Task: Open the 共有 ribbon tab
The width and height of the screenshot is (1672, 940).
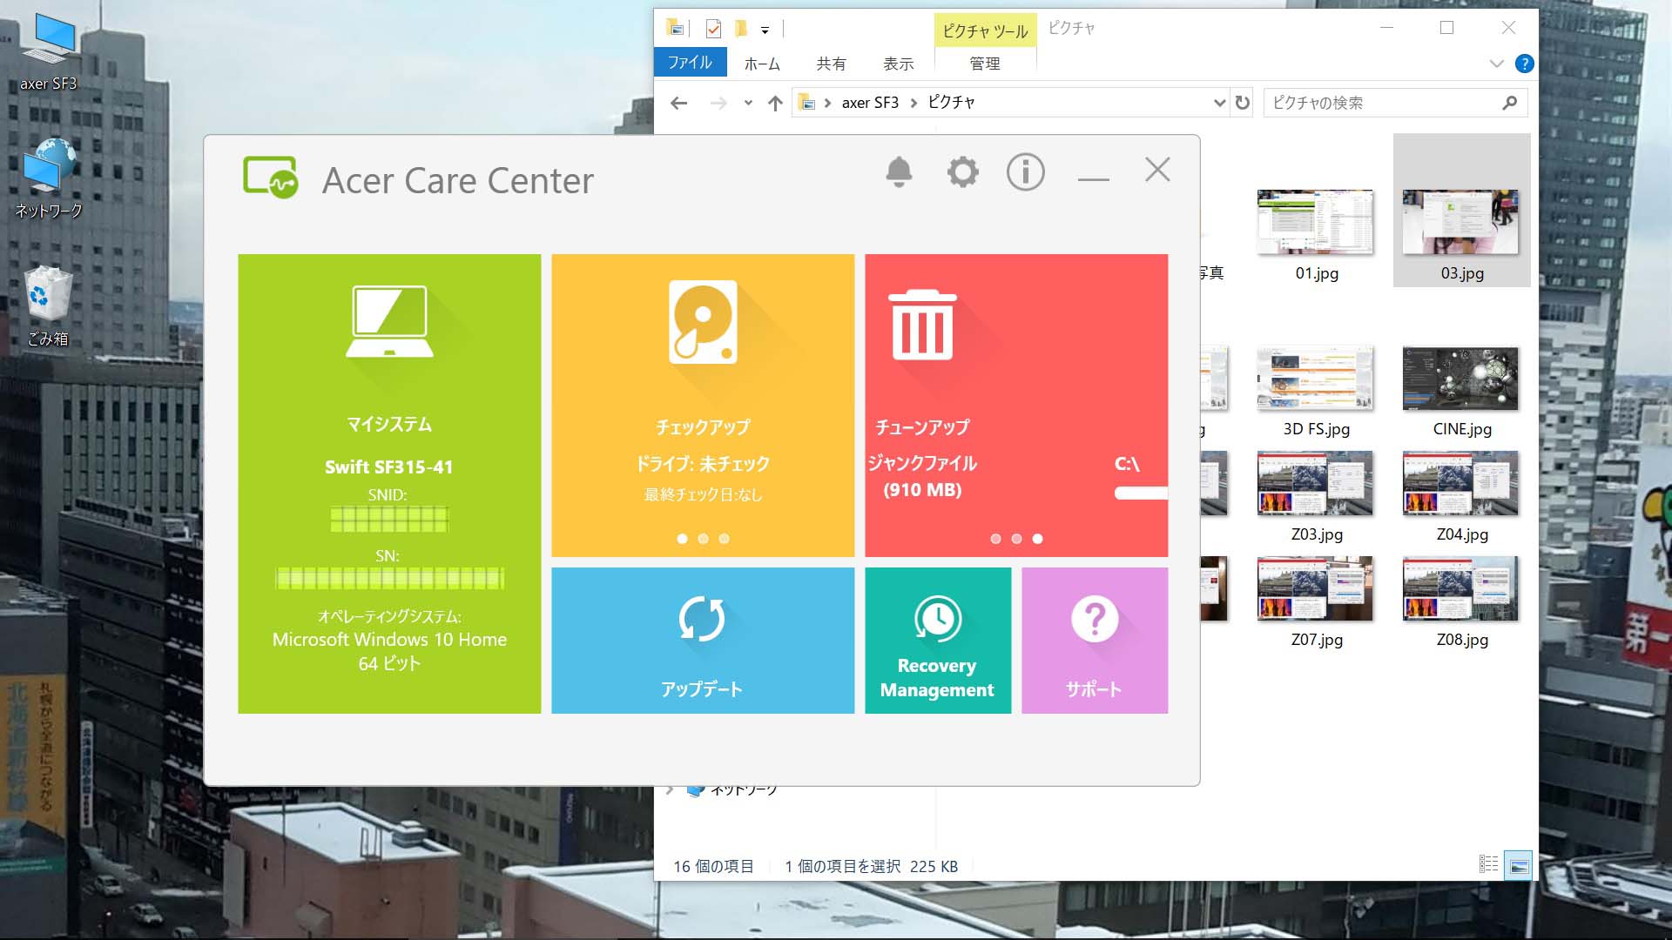Action: pyautogui.click(x=831, y=64)
